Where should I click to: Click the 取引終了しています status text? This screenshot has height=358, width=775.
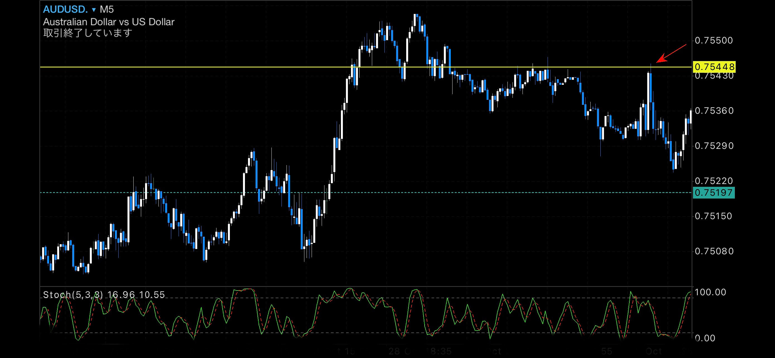click(88, 33)
